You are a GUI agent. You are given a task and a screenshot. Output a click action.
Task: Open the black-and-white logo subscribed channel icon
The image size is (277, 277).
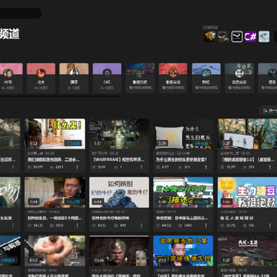[x=237, y=37]
